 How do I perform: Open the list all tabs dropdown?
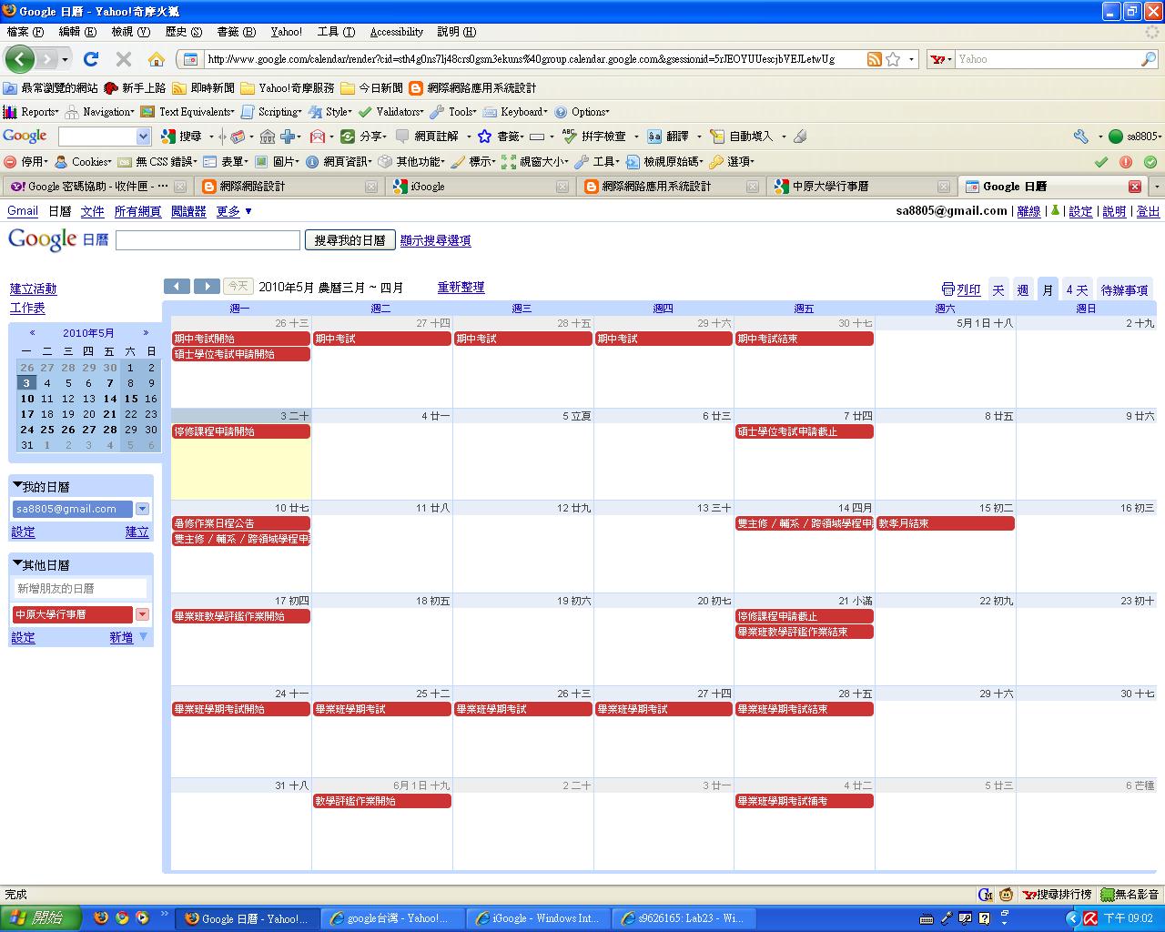point(1157,187)
